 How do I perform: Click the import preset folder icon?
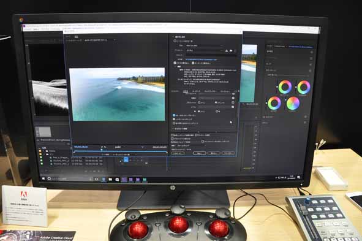click(x=231, y=50)
